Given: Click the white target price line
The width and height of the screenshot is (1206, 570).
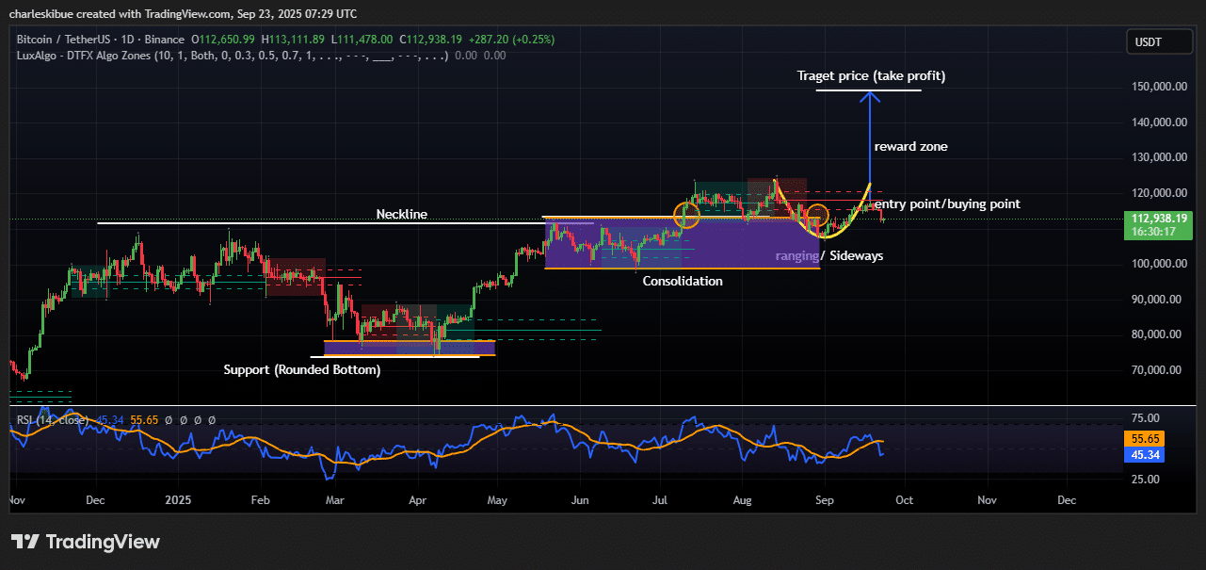Looking at the screenshot, I should tap(868, 91).
